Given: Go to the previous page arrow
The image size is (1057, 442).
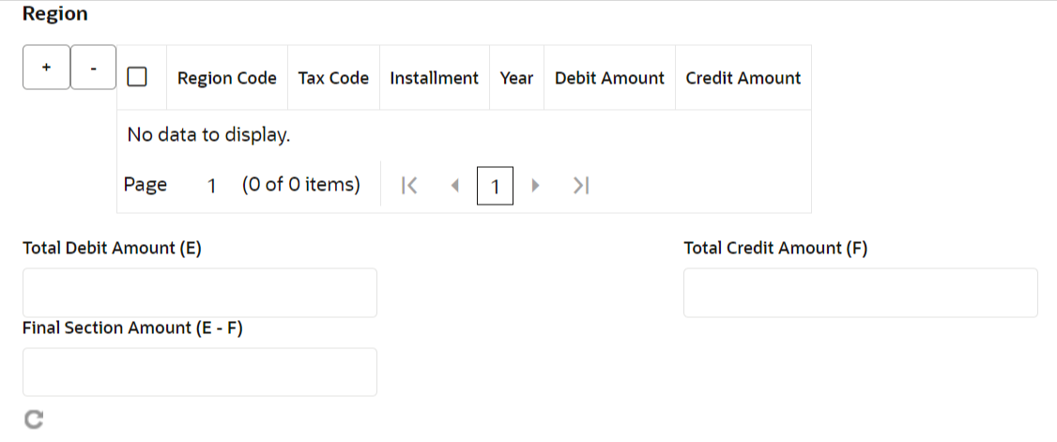Looking at the screenshot, I should tap(454, 186).
